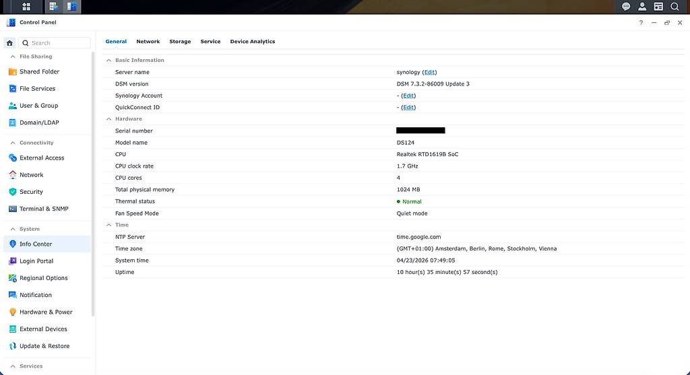Open the Hardware & Power bulb icon
The height and width of the screenshot is (375, 690).
pyautogui.click(x=13, y=312)
